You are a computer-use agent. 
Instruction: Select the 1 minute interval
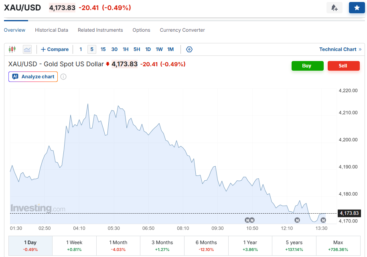pyautogui.click(x=81, y=49)
